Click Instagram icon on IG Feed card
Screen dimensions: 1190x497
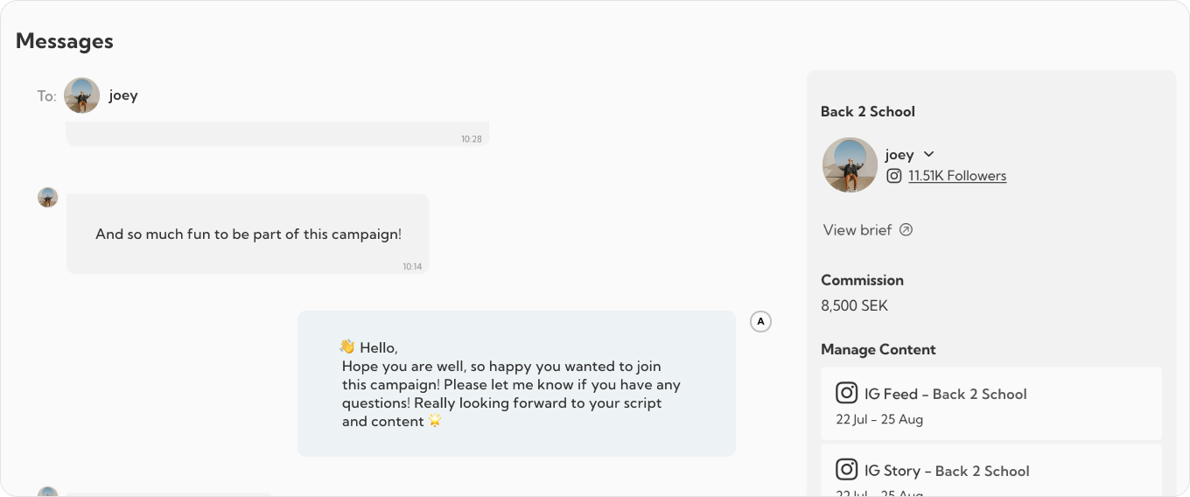click(846, 393)
